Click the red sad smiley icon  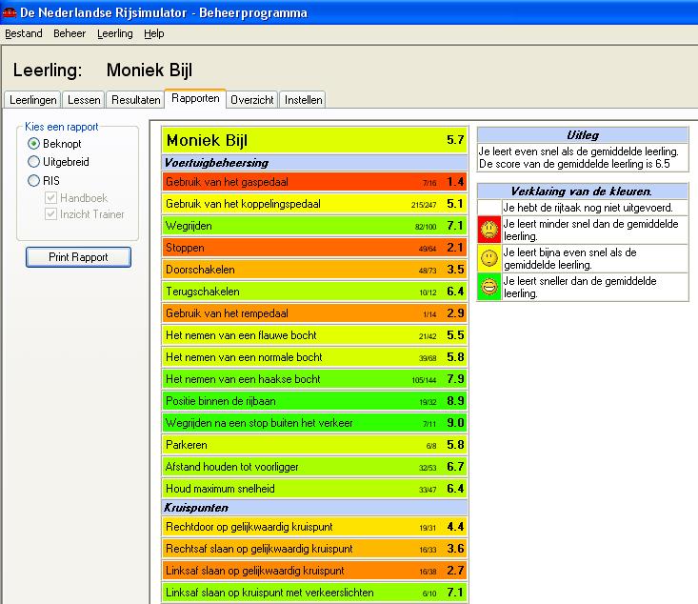[x=489, y=230]
